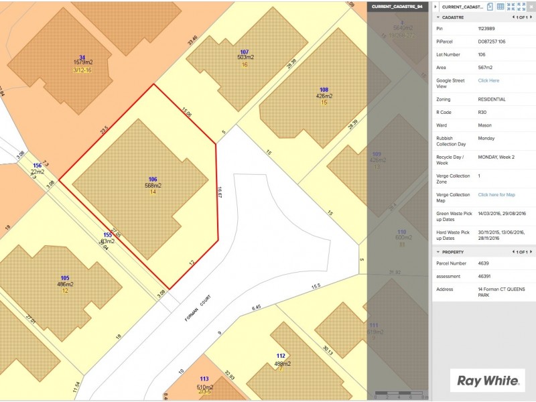Click the collapse all sections icon
Screen dimensions: 536x402
(511, 6)
